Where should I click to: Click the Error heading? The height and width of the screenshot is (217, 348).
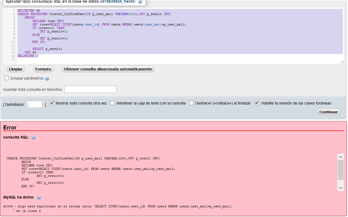click(10, 128)
